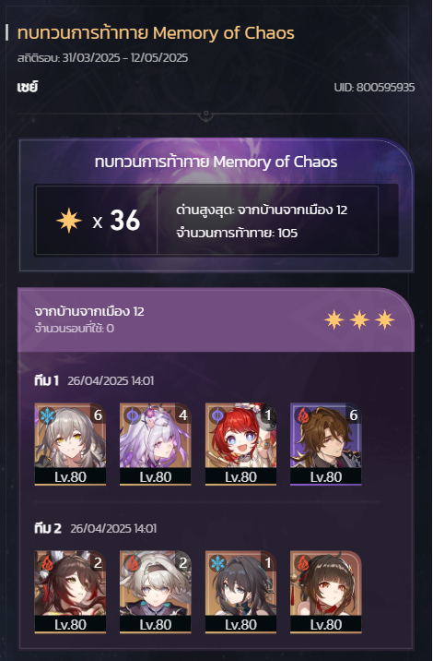Screen dimensions: 433x661
Task: Click the UID: 800595935 text
Action: click(374, 88)
